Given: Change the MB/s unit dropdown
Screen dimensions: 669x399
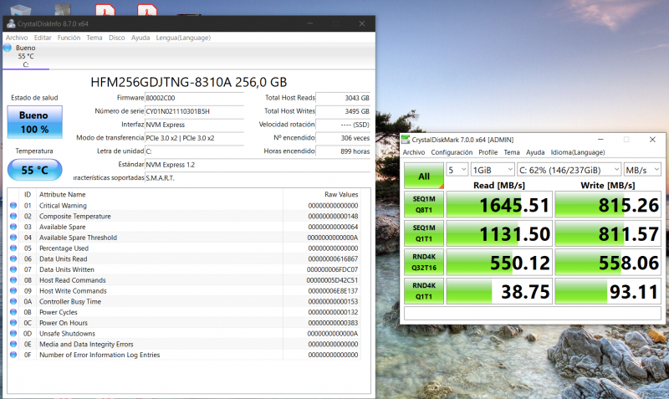Looking at the screenshot, I should click(643, 170).
